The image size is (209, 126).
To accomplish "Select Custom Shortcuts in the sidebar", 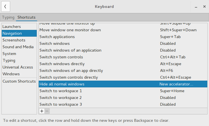I will tap(19, 81).
